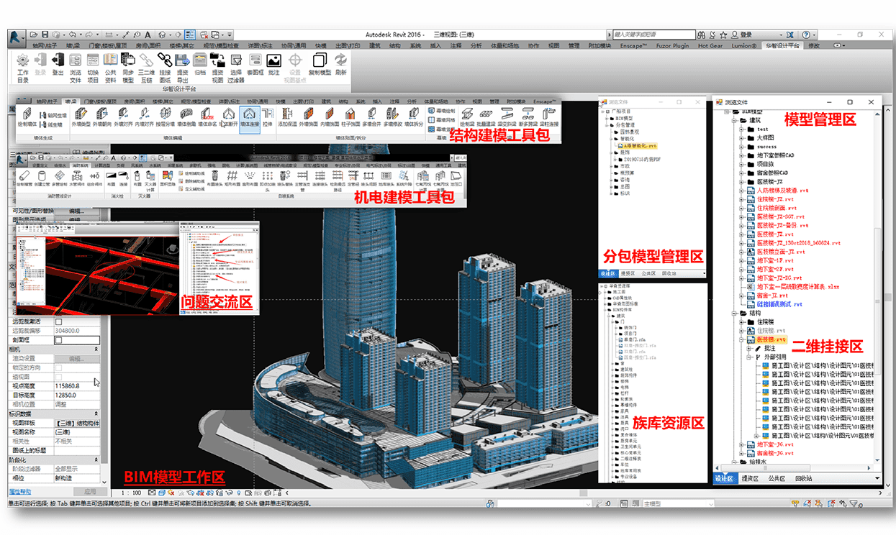
Task: Select 人防楼梯及坡道.rvt in model tree
Action: coord(782,191)
